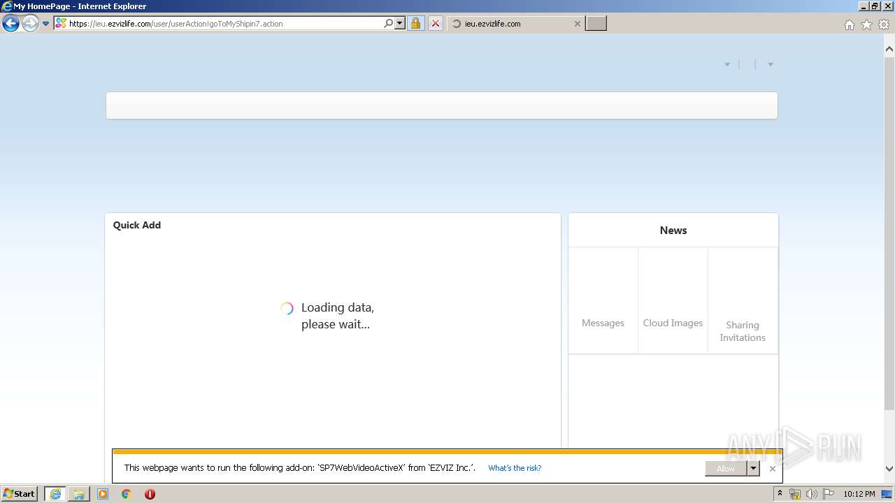This screenshot has height=503, width=895.
Task: Open the recent pages dropdown arrow
Action: (46, 24)
